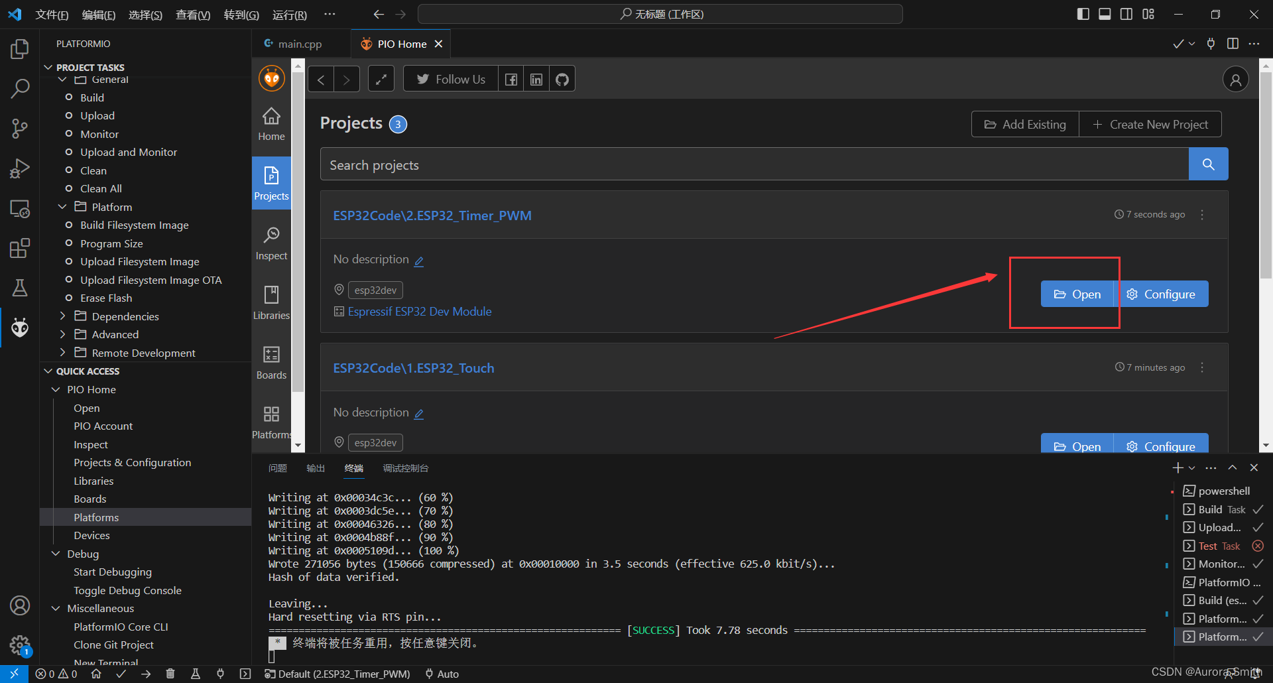Viewport: 1273px width, 683px height.
Task: Toggle the secondary sidebar layout button
Action: coord(1126,14)
